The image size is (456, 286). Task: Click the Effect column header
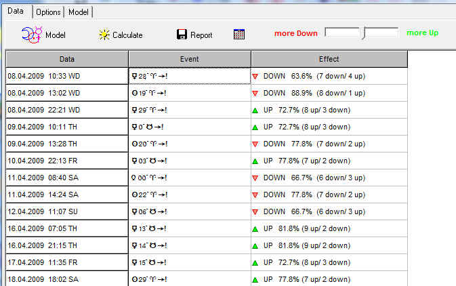329,59
